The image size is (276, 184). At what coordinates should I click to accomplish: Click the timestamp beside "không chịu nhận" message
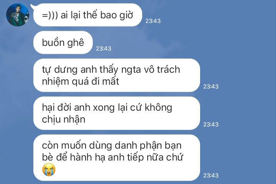point(211,125)
